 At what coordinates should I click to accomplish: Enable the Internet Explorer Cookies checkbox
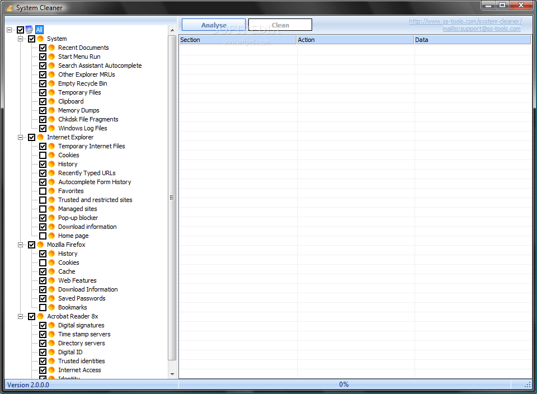(43, 155)
